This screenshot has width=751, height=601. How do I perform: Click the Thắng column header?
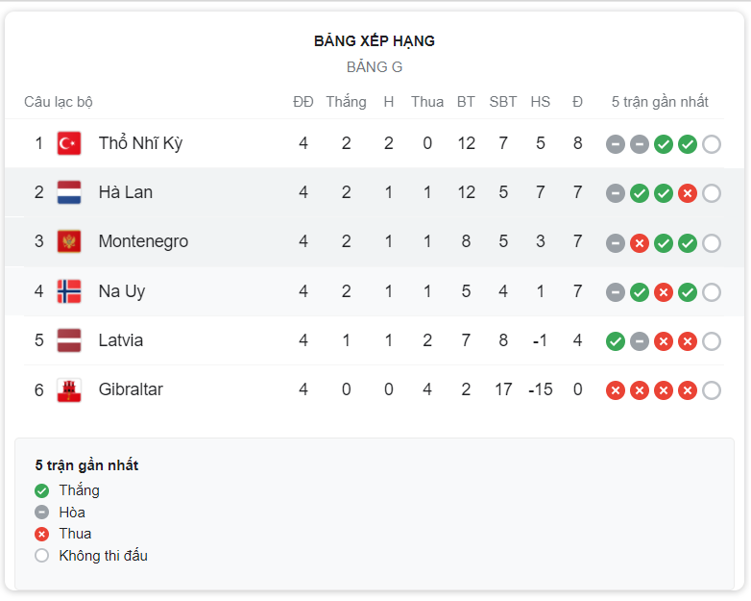coord(347,102)
